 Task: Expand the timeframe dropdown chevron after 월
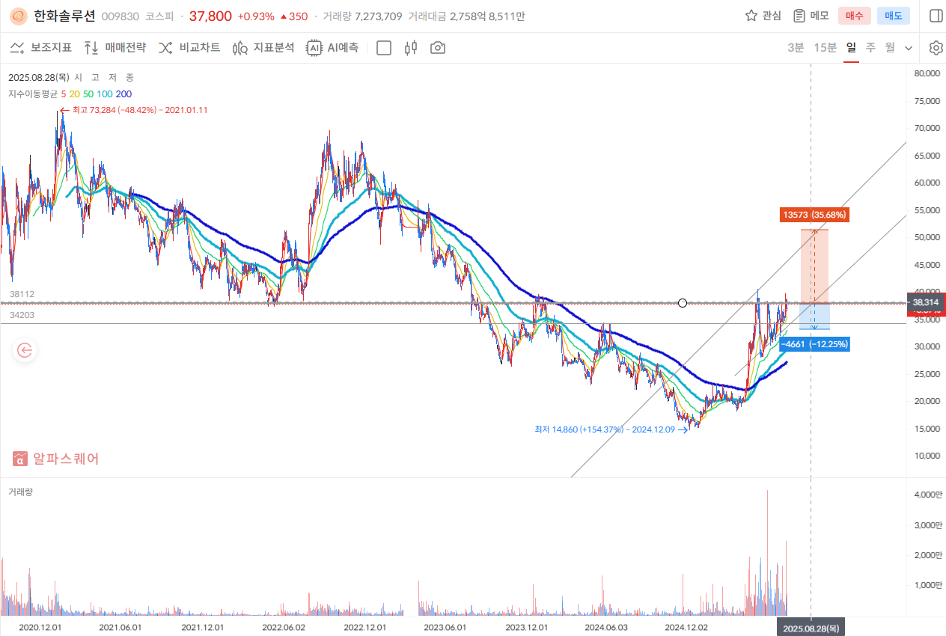pyautogui.click(x=909, y=48)
